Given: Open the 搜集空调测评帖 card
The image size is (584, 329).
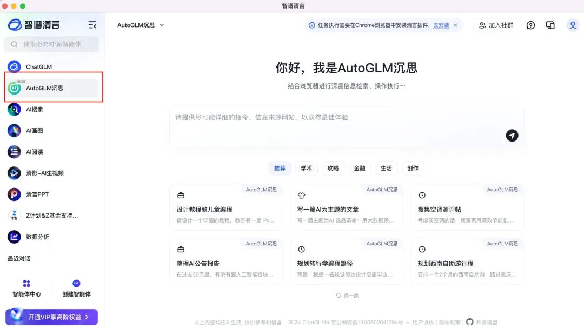Looking at the screenshot, I should click(467, 207).
